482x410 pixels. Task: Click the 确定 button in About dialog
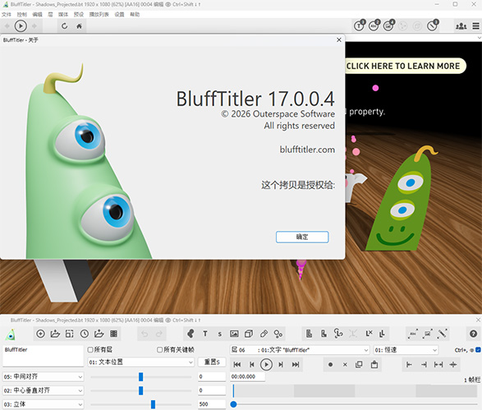point(302,237)
